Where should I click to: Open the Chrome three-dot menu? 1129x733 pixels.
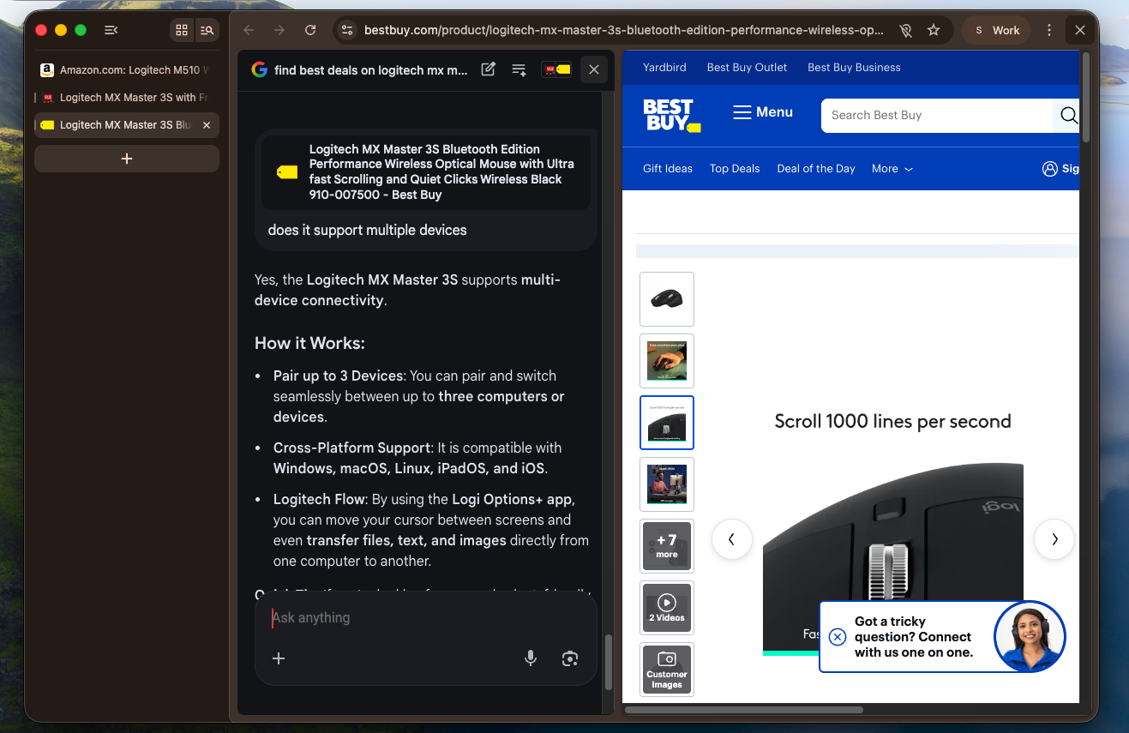point(1049,30)
